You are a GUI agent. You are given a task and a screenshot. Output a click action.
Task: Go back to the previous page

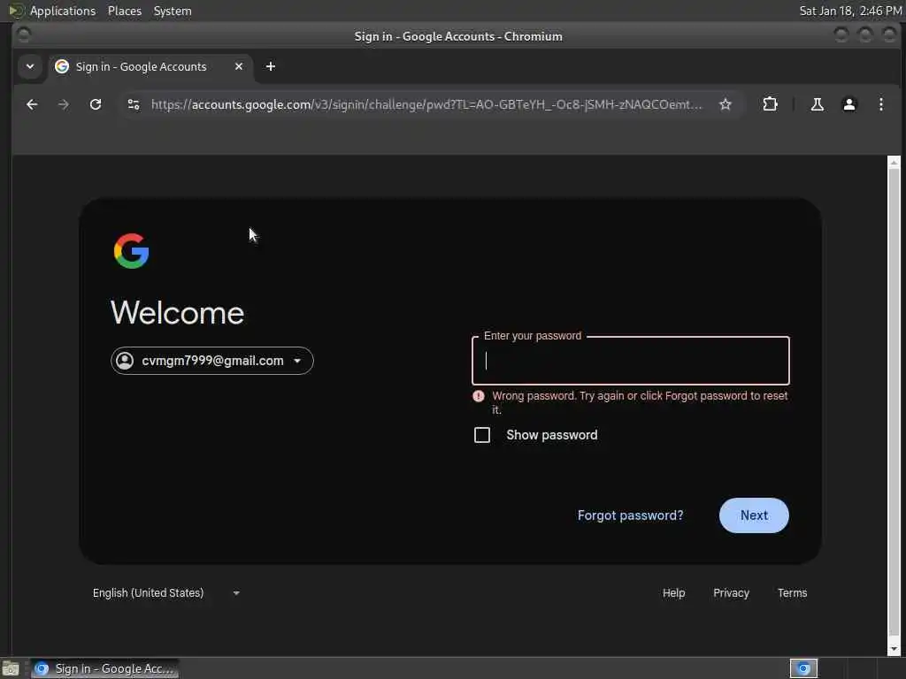click(x=32, y=104)
